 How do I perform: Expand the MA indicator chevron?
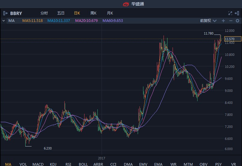(3, 21)
